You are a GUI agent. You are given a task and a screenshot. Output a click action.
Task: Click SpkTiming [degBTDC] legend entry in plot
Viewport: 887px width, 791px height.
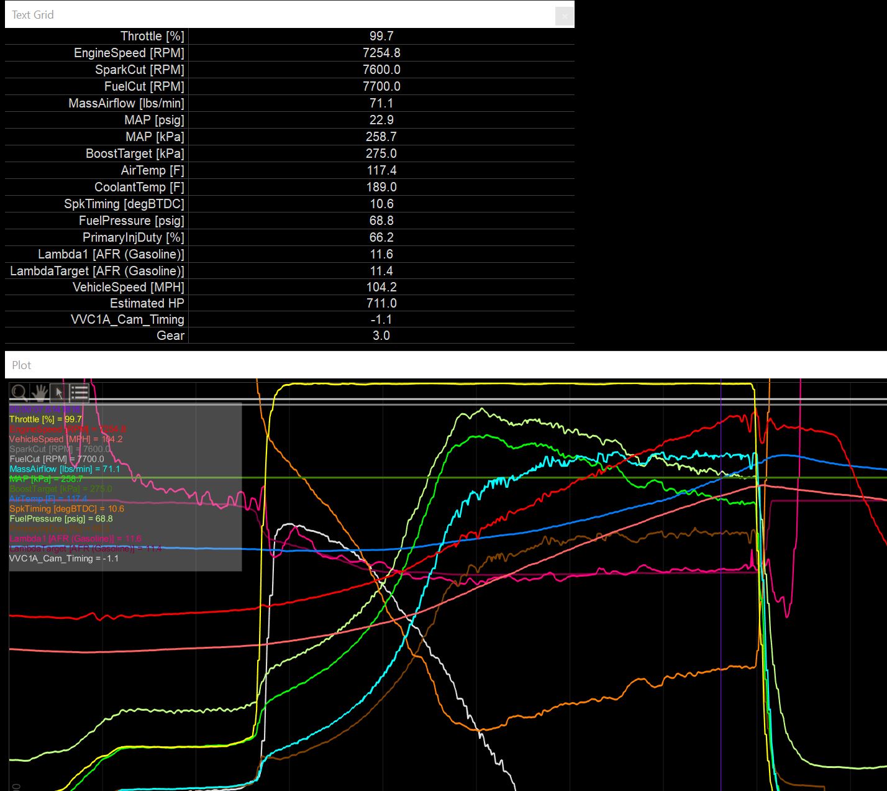point(66,509)
